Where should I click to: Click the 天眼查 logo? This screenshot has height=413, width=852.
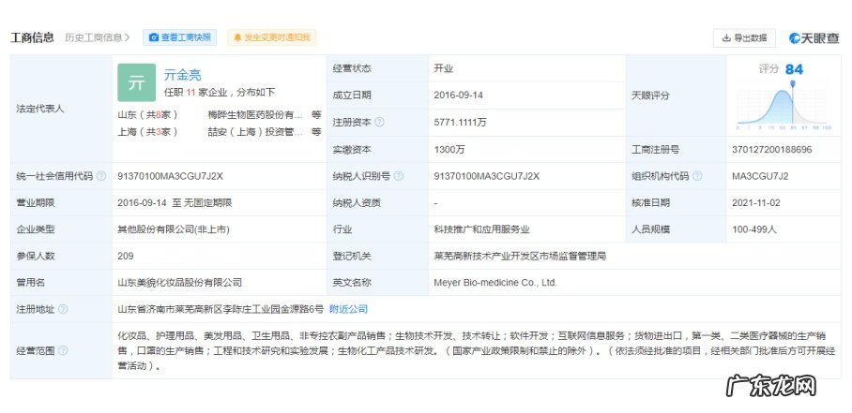point(814,38)
